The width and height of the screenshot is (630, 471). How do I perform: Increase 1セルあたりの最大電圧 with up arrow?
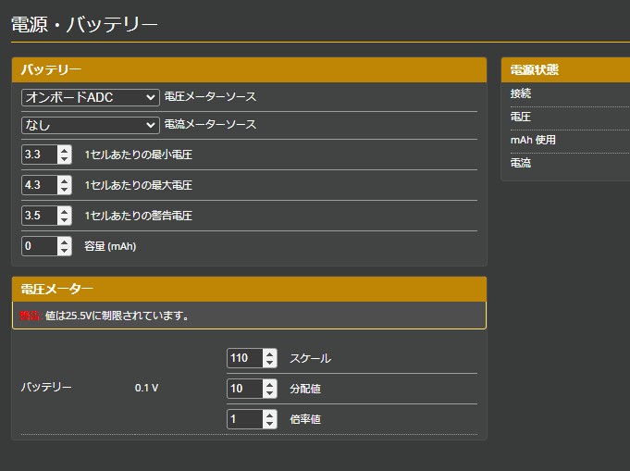coord(64,180)
